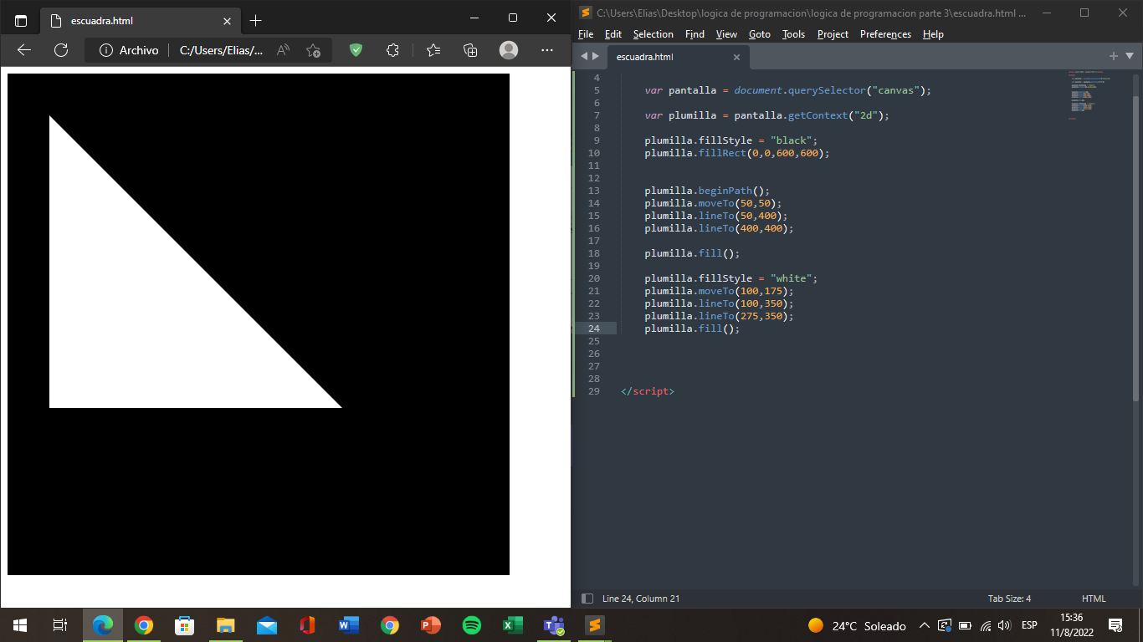
Task: Open the File menu in Sublime Text
Action: click(586, 34)
